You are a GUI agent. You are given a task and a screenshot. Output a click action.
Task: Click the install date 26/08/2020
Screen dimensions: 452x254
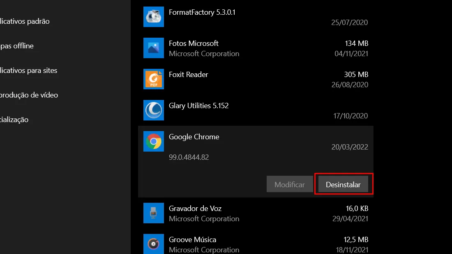coord(350,85)
